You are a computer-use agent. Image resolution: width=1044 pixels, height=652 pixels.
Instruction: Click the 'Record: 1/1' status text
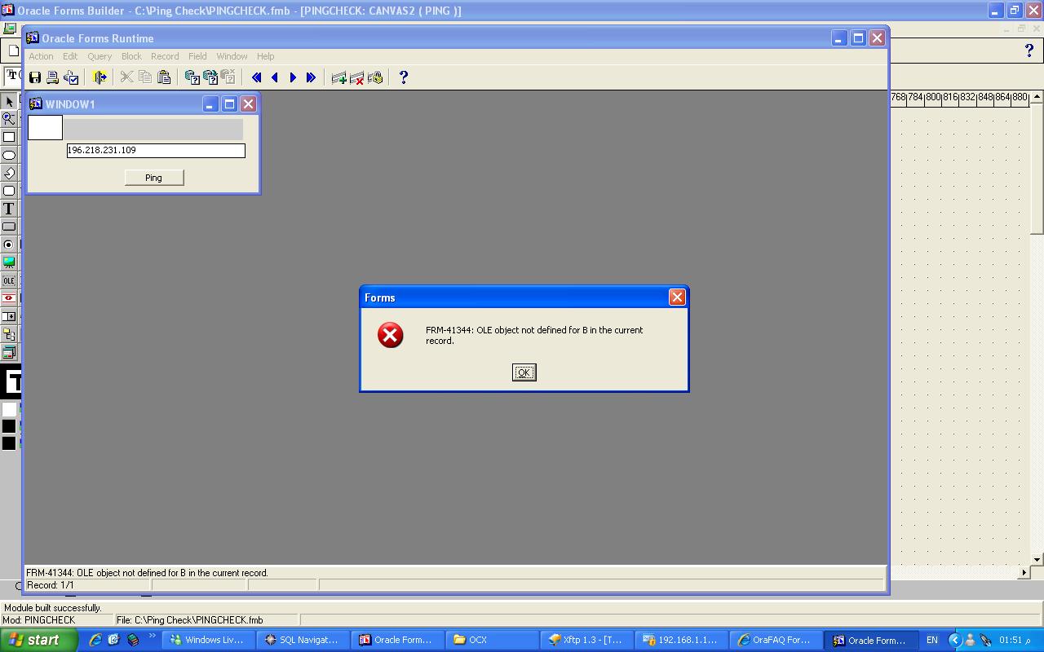(51, 585)
